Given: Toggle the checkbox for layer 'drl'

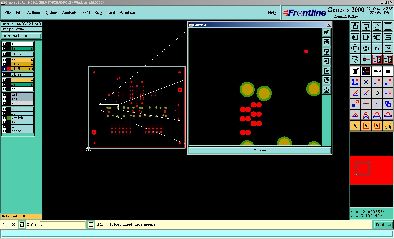Looking at the screenshot, I should pos(4,95).
